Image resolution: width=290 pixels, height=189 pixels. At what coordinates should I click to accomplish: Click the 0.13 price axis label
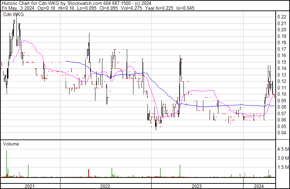[x=282, y=75]
